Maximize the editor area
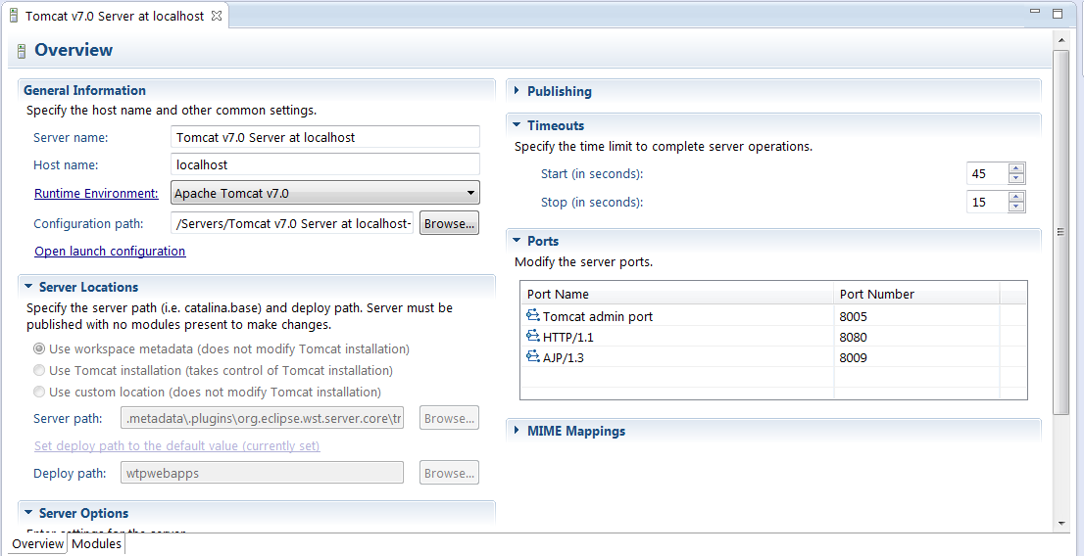Viewport: 1084px width, 556px height. pyautogui.click(x=1057, y=13)
